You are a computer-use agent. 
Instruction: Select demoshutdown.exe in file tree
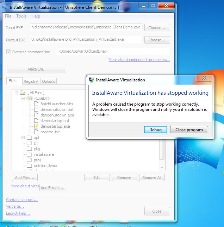pyautogui.click(x=57, y=115)
